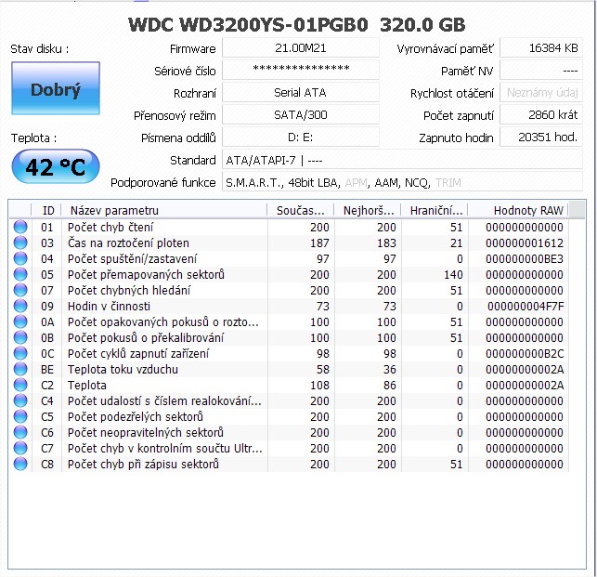This screenshot has height=577, width=597.
Task: Click status orb for 'Počet udalostí s číslem realokování'
Action: pos(20,401)
